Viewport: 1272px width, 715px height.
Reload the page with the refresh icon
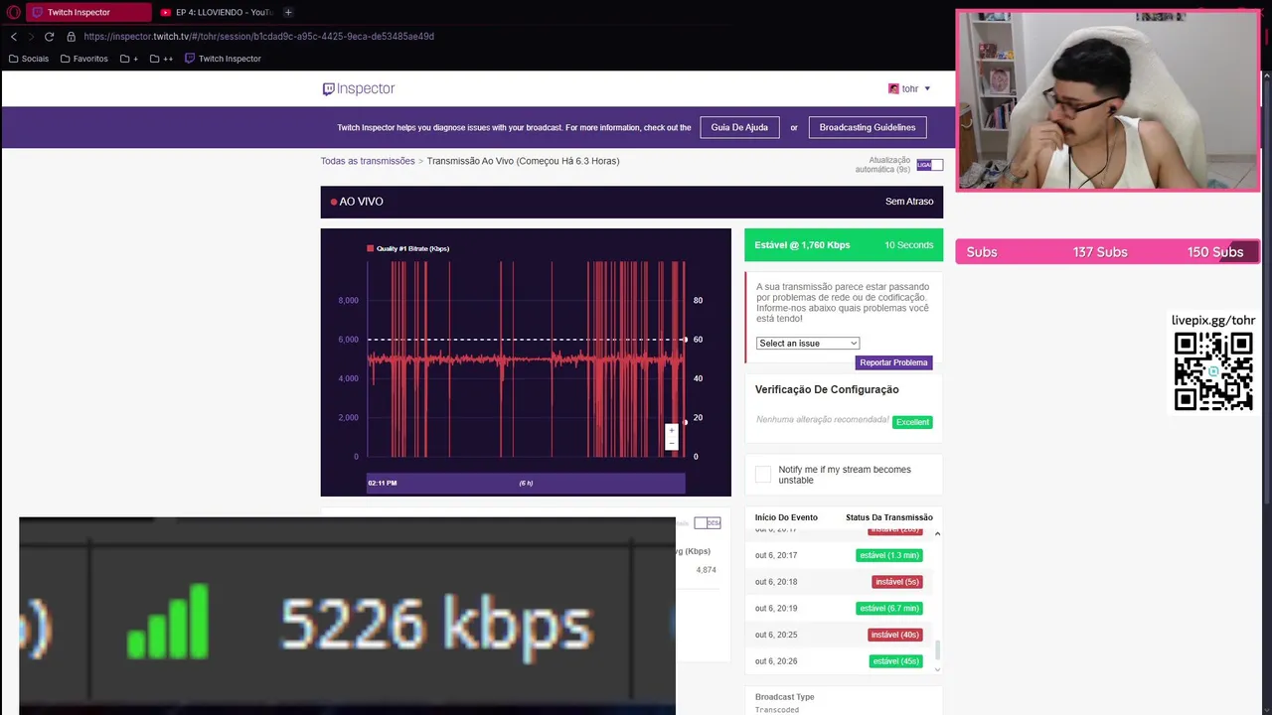[x=49, y=37]
